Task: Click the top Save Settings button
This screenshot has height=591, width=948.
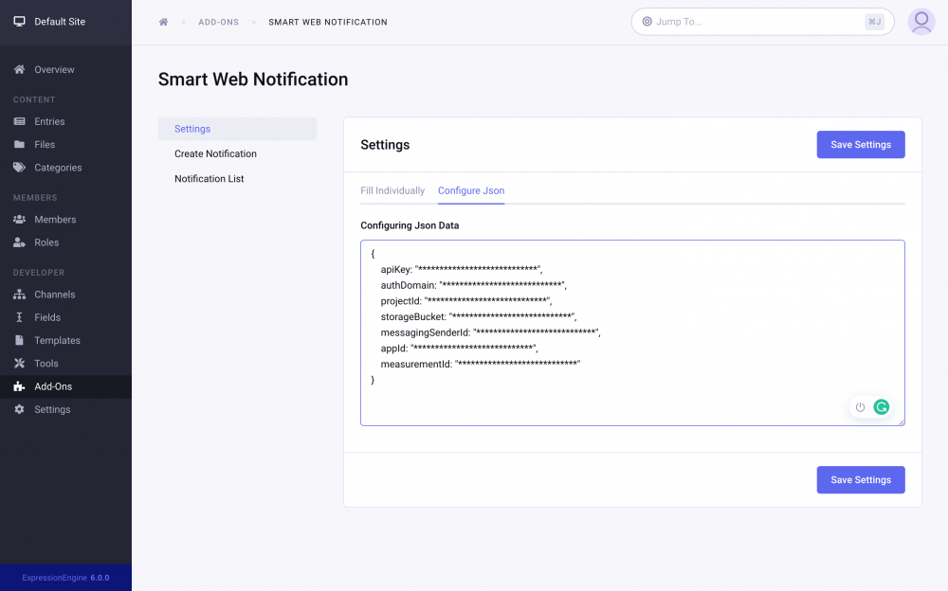Action: (860, 145)
